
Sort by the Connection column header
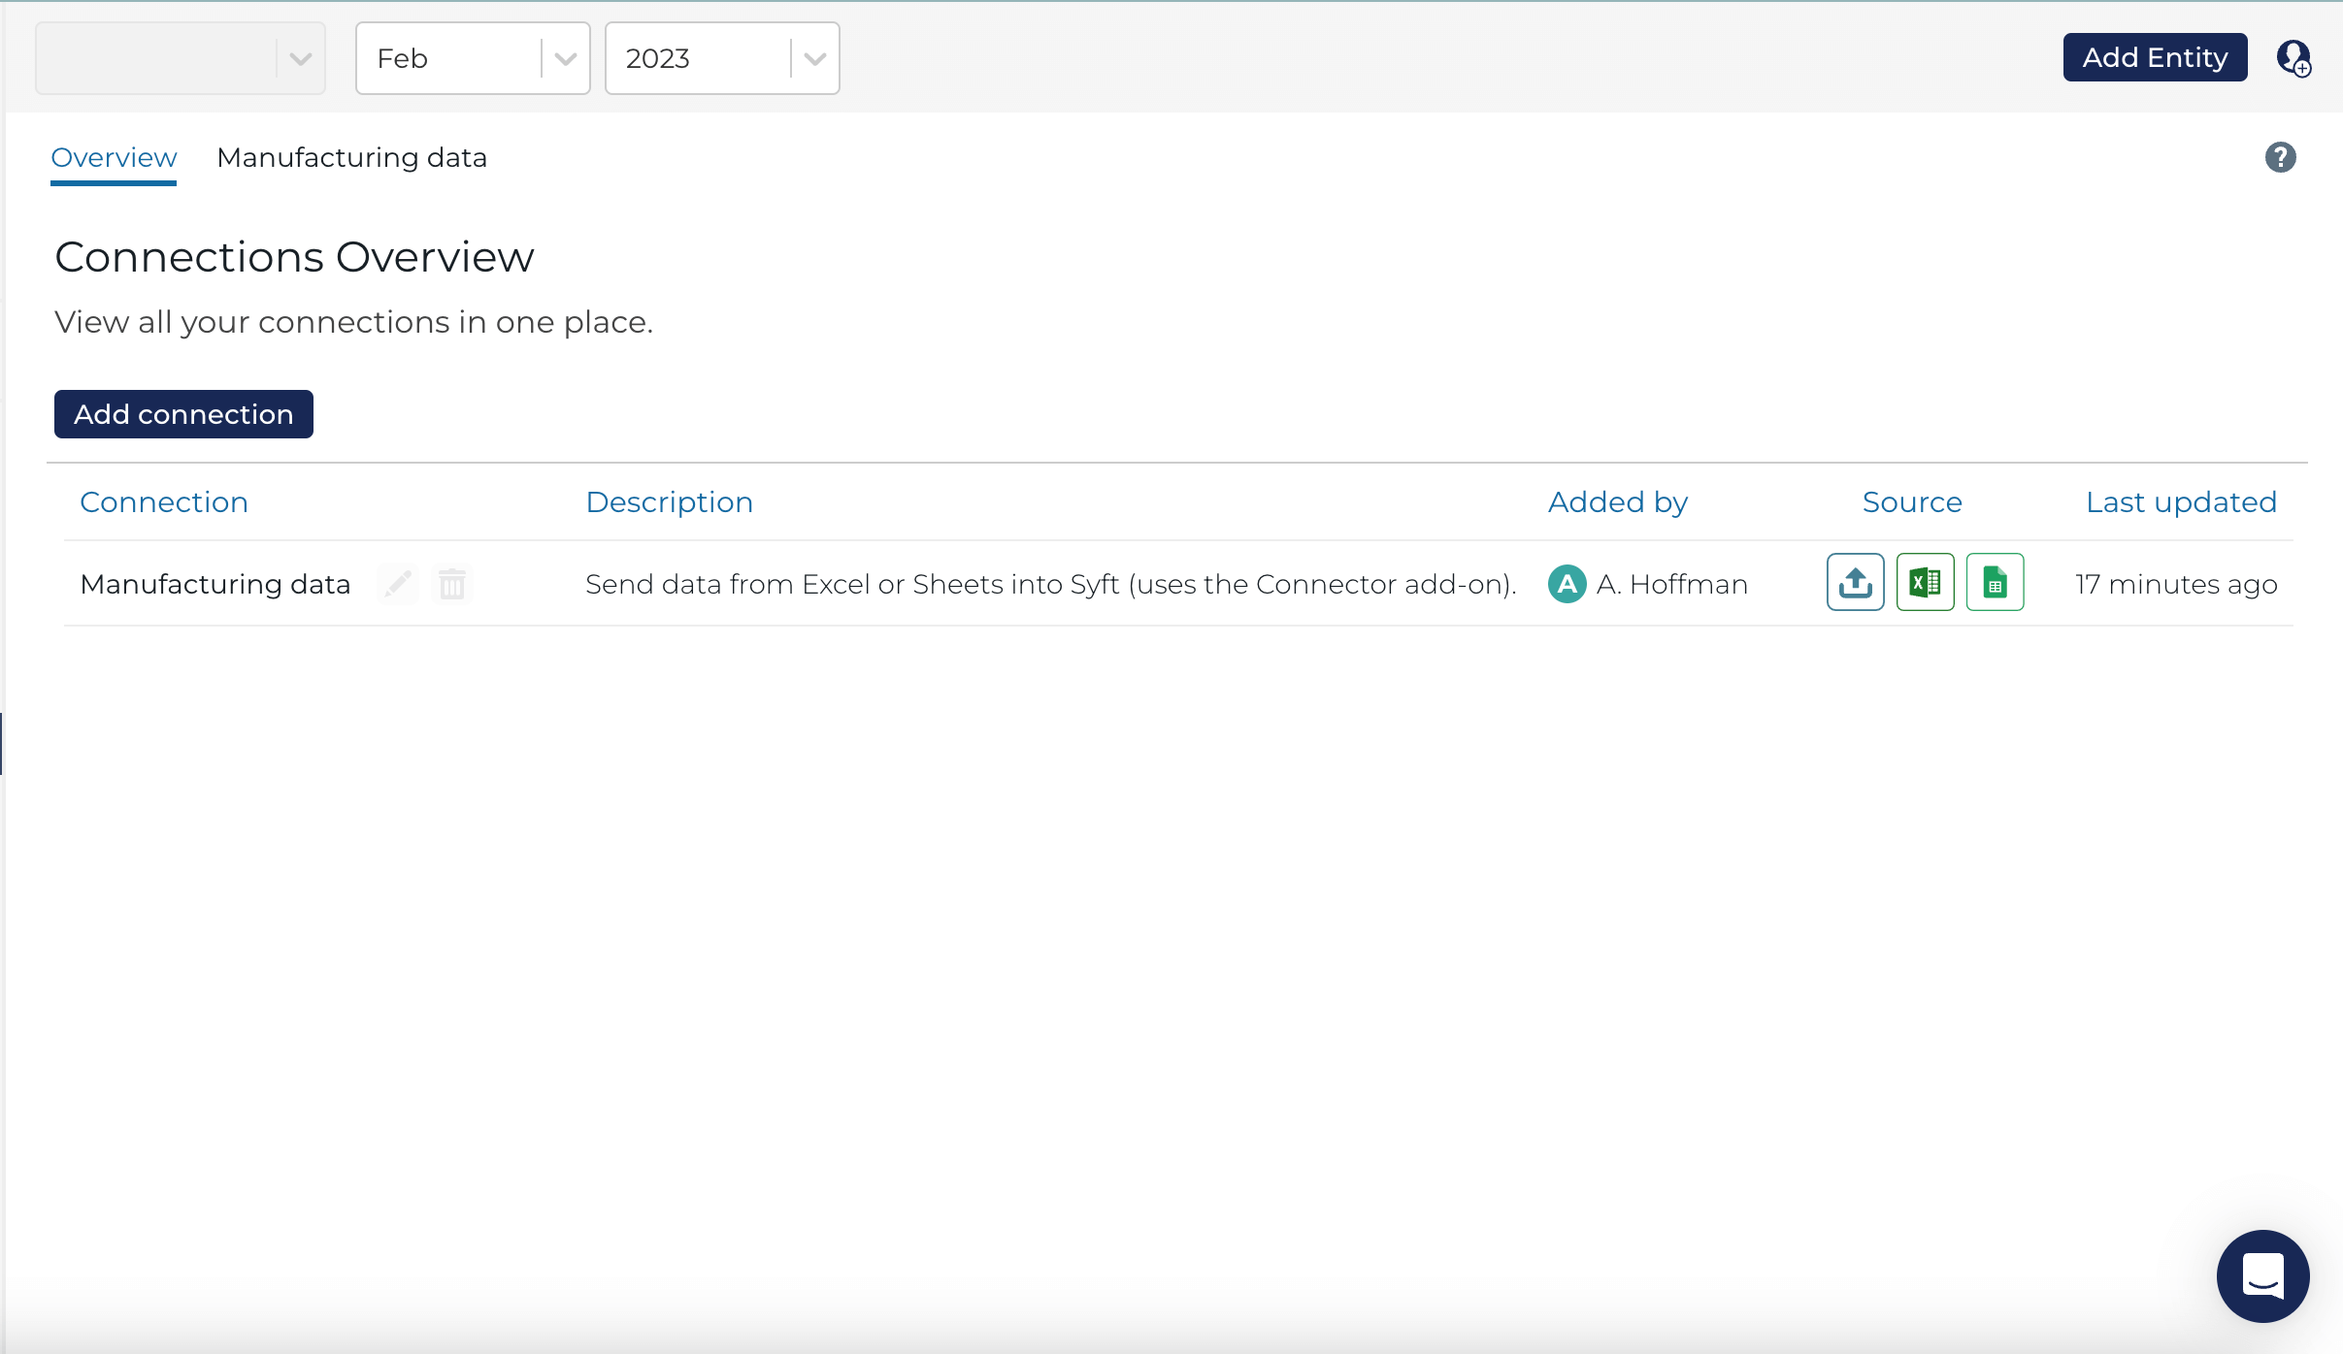tap(163, 501)
